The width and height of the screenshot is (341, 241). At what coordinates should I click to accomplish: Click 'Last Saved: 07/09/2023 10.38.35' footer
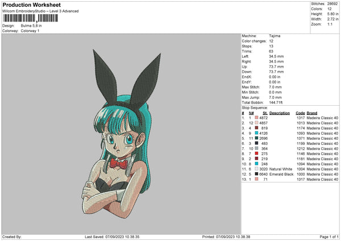(112, 236)
